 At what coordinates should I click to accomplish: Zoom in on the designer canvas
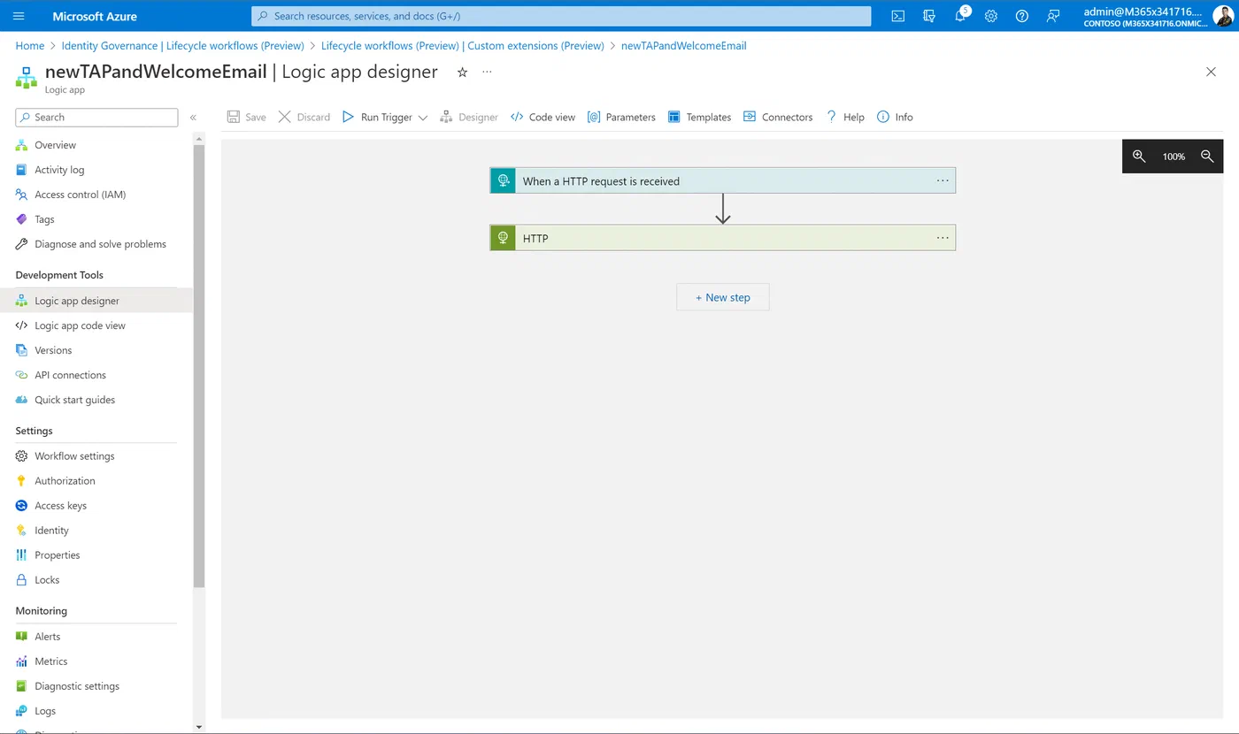[1139, 157]
